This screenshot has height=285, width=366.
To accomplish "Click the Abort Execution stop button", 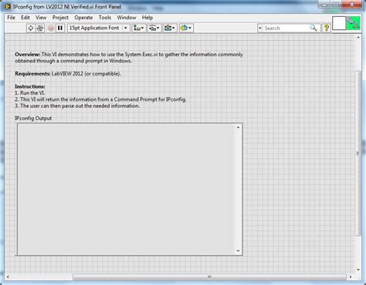I will click(51, 28).
